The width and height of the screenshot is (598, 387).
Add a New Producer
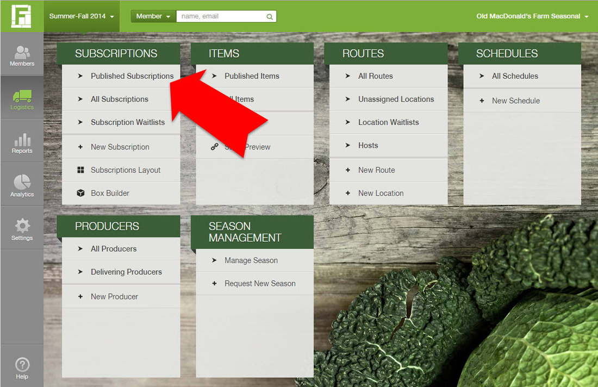pyautogui.click(x=121, y=296)
